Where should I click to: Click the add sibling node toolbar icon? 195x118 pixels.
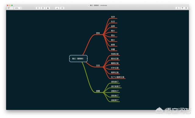[x=43, y=8]
